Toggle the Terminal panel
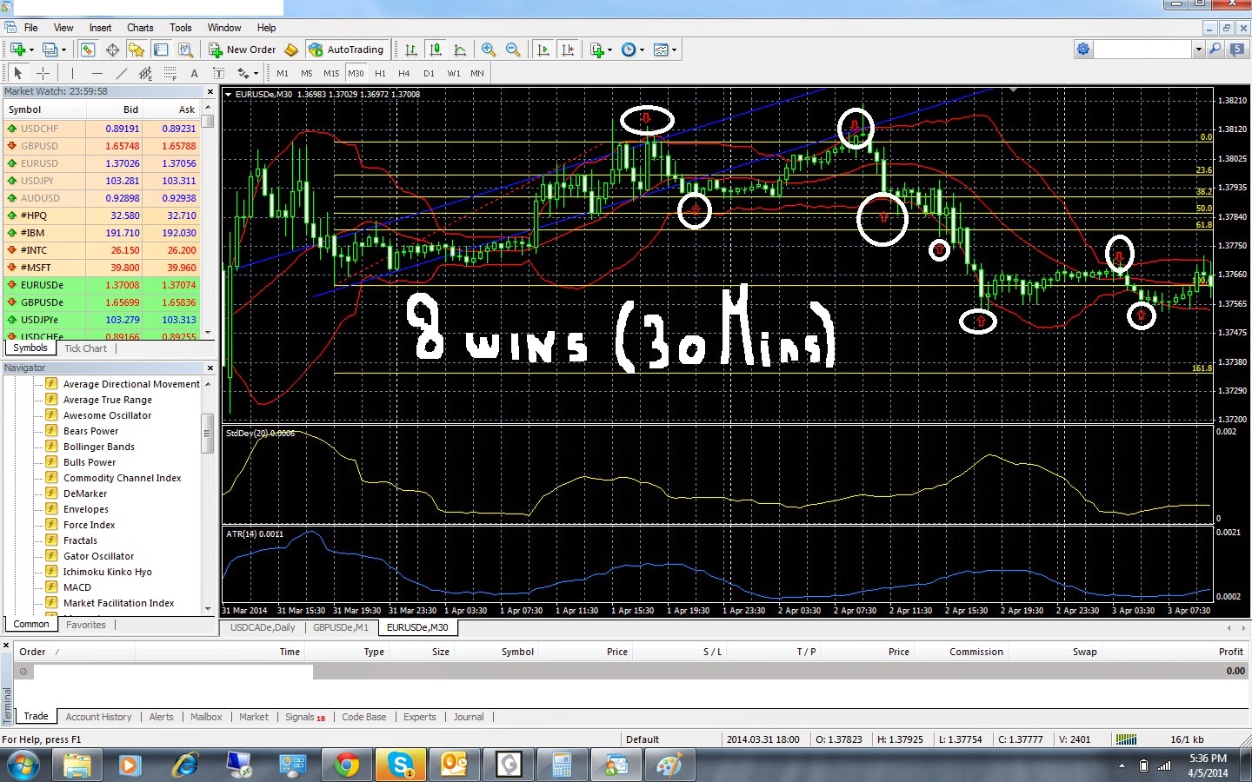The height and width of the screenshot is (782, 1252). [161, 50]
